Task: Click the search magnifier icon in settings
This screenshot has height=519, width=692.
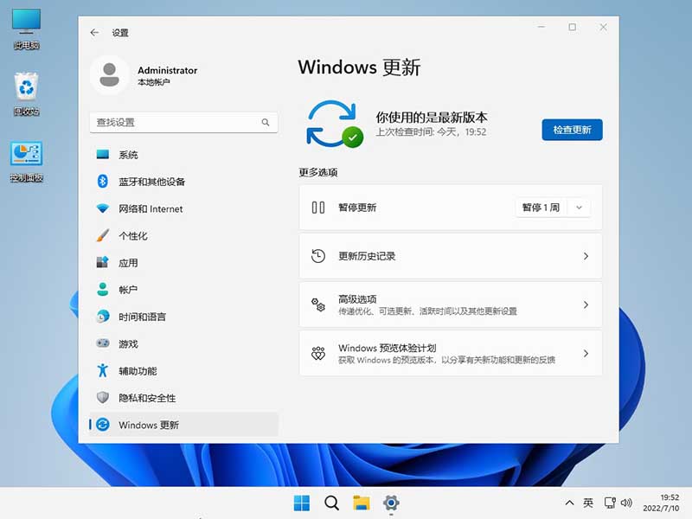Action: [x=266, y=123]
